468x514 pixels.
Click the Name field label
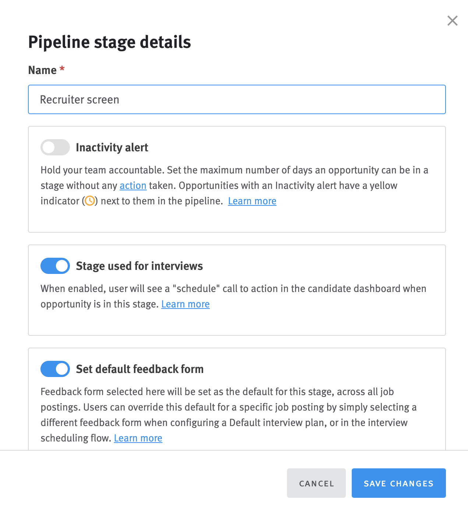click(42, 70)
